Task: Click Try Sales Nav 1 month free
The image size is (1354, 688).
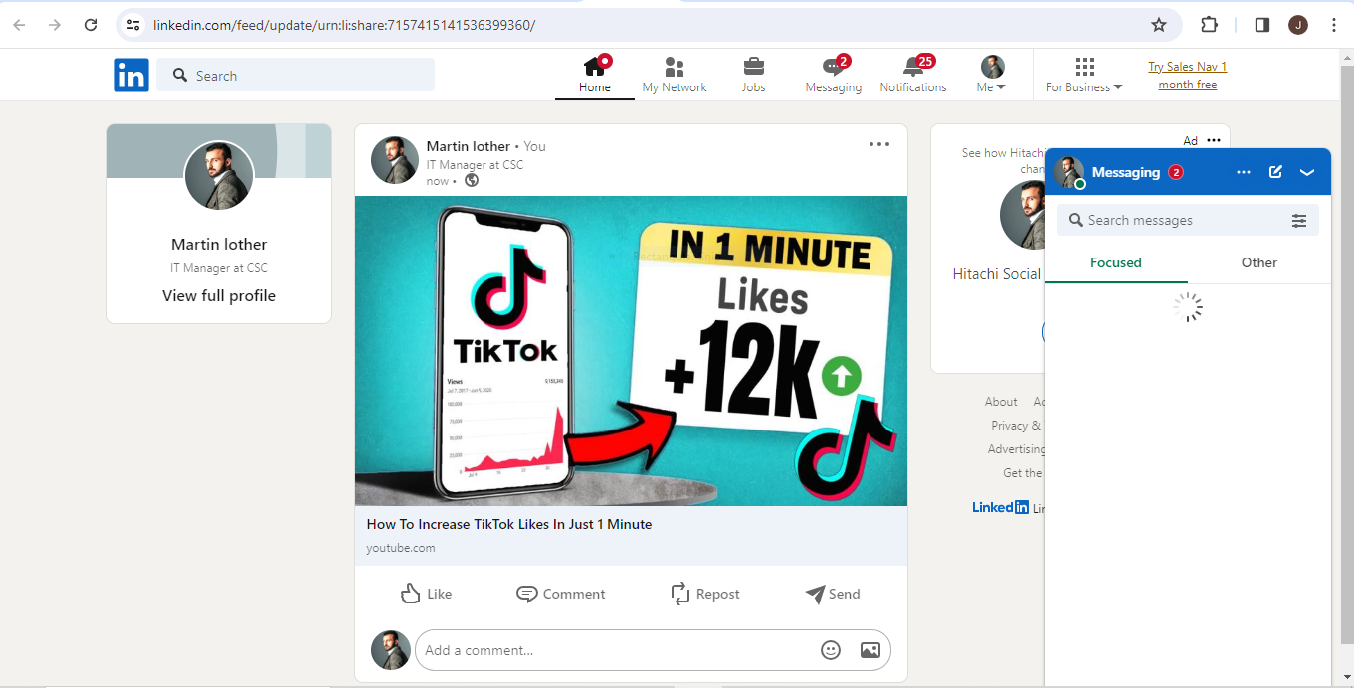Action: [1188, 76]
